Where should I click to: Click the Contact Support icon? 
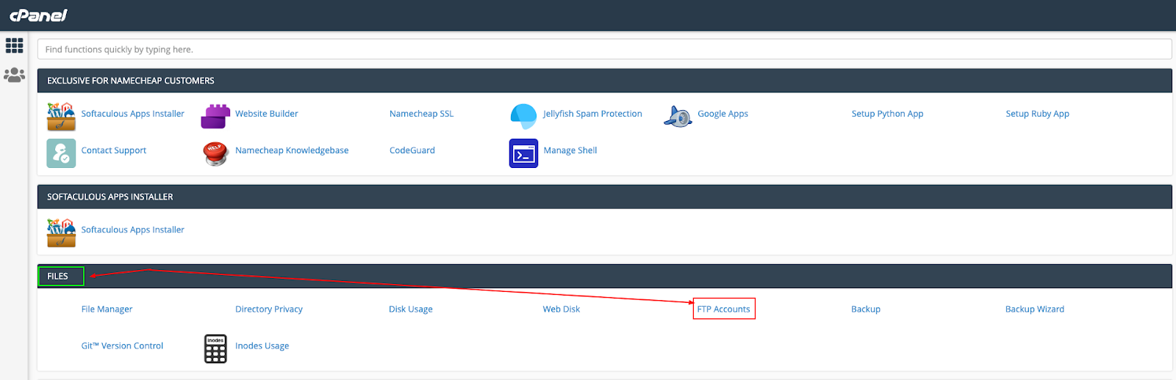[x=61, y=153]
